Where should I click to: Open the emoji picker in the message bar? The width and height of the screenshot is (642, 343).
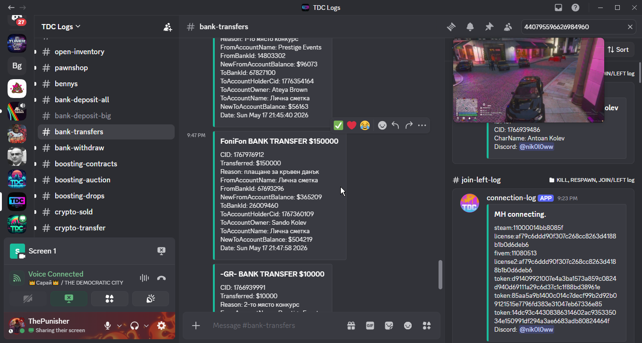point(408,326)
